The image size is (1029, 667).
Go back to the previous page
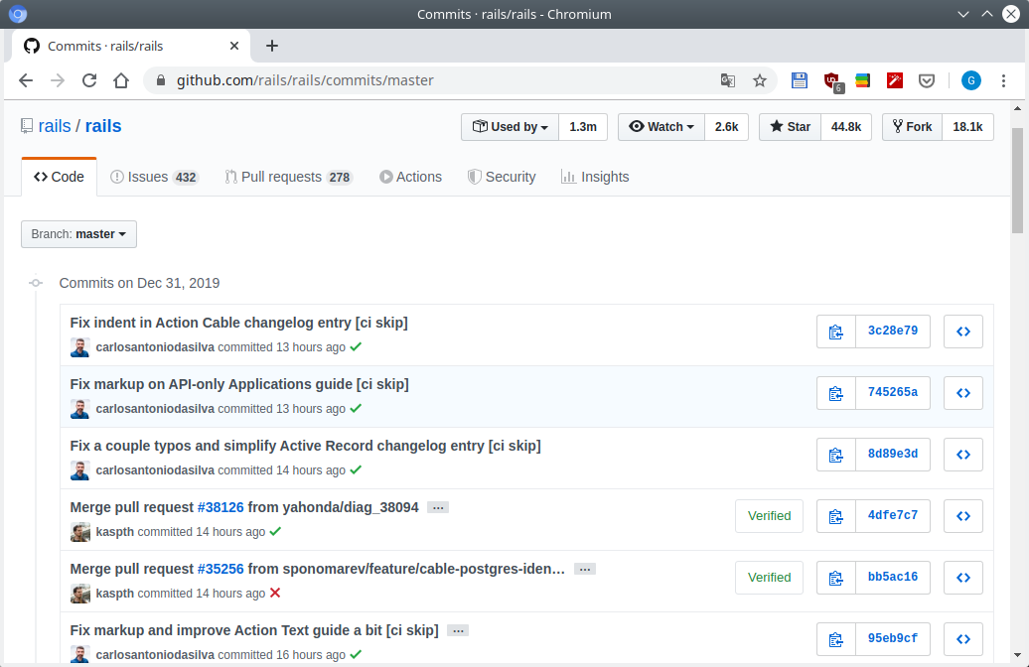(x=26, y=80)
